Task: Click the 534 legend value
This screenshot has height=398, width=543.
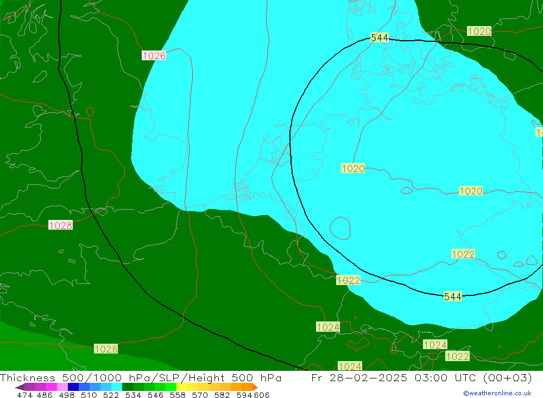Action: point(134,395)
